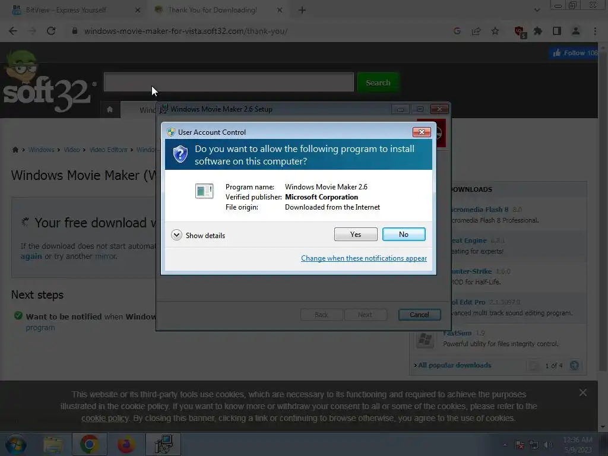Image resolution: width=608 pixels, height=456 pixels.
Task: Show hidden tray icons arrow
Action: 505,445
